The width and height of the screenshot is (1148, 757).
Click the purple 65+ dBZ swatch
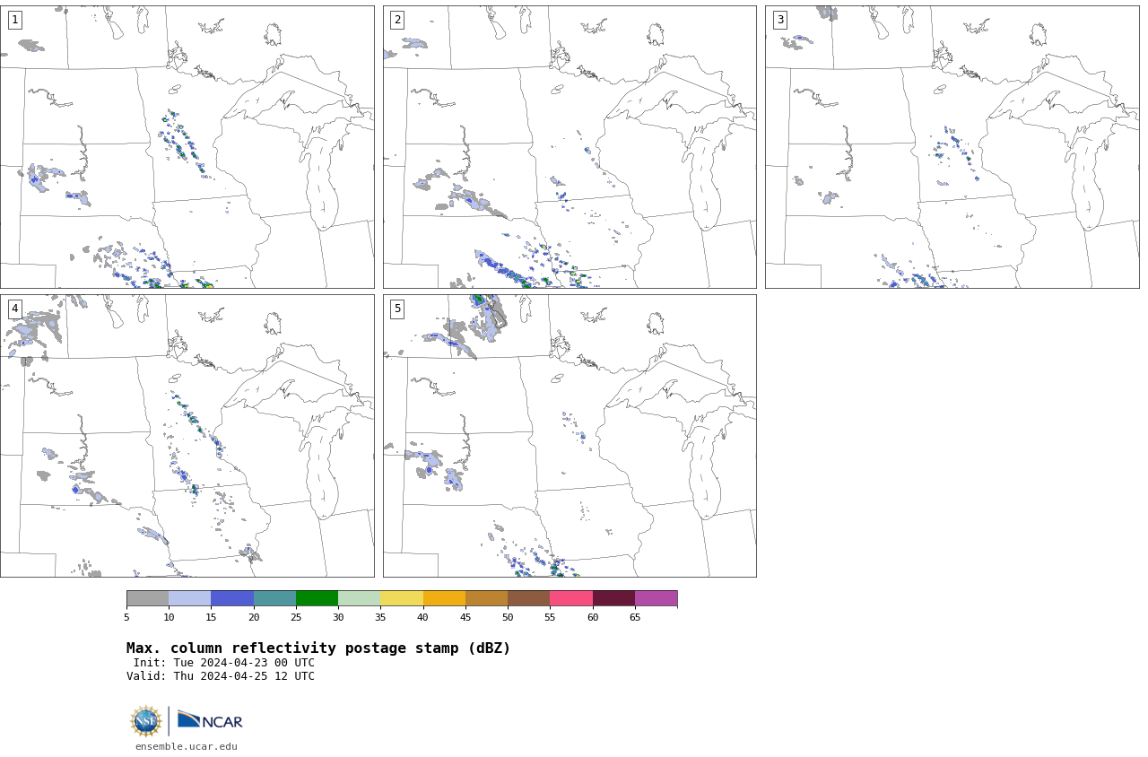pyautogui.click(x=656, y=598)
